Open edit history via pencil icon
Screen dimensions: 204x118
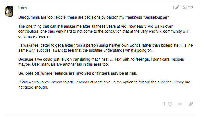[x=177, y=7]
